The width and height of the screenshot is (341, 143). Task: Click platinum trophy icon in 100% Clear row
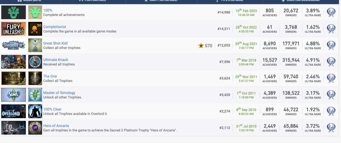331,111
